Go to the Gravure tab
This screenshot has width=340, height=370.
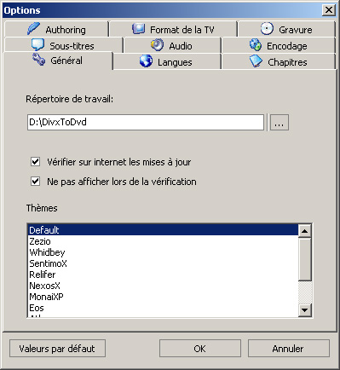click(286, 29)
